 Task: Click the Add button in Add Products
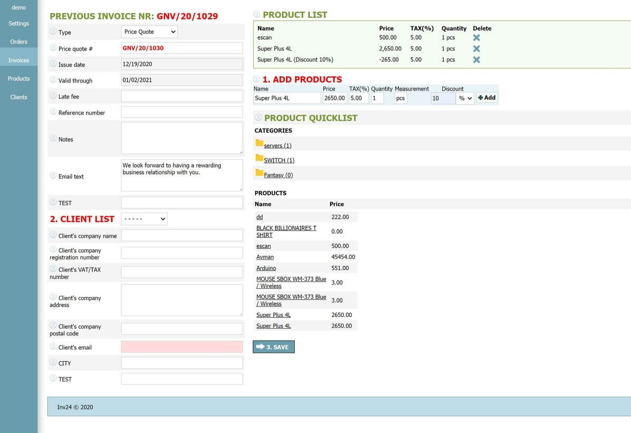pyautogui.click(x=486, y=98)
